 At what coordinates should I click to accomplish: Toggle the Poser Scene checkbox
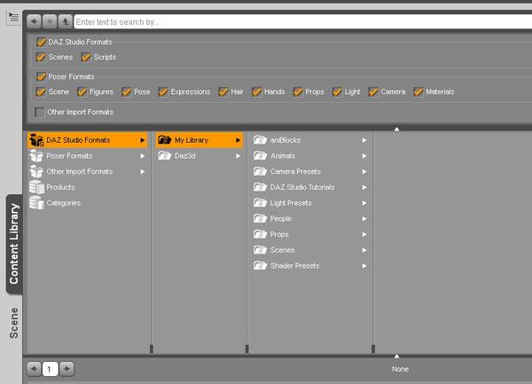point(41,92)
